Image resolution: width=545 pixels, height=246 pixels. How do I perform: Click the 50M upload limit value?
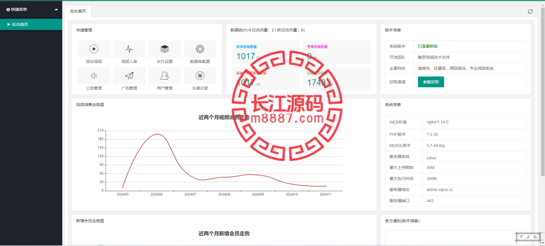click(x=431, y=167)
